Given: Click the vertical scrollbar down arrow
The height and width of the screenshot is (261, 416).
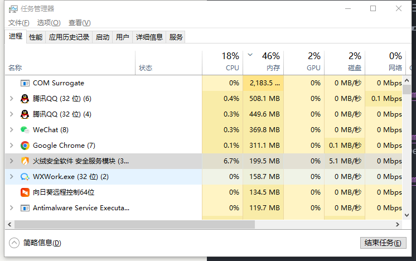Looking at the screenshot, I should click(x=407, y=215).
